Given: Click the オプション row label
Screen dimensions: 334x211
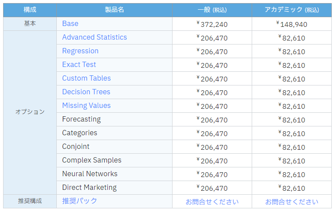Looking at the screenshot, I should pos(30,112).
